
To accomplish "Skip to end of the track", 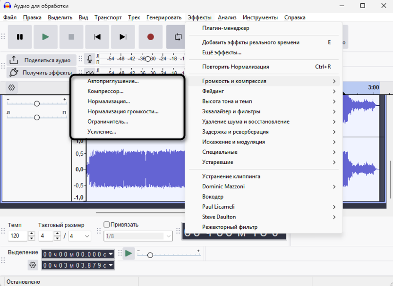I will 123,37.
